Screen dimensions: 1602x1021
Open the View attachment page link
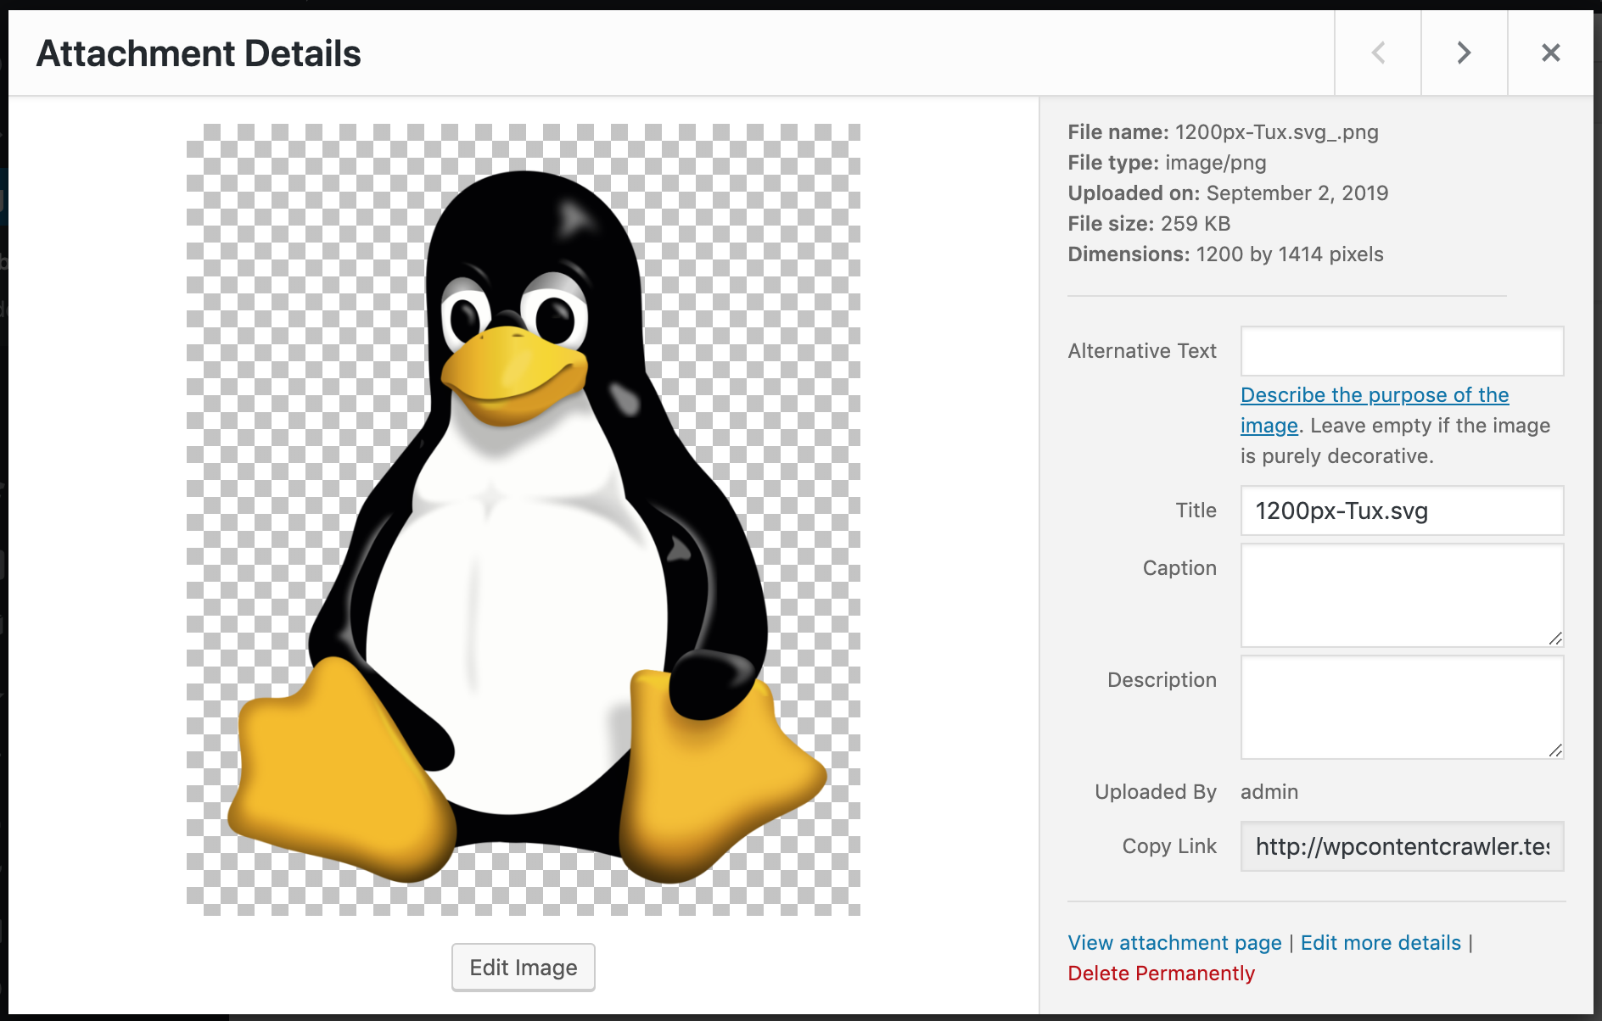pos(1174,943)
